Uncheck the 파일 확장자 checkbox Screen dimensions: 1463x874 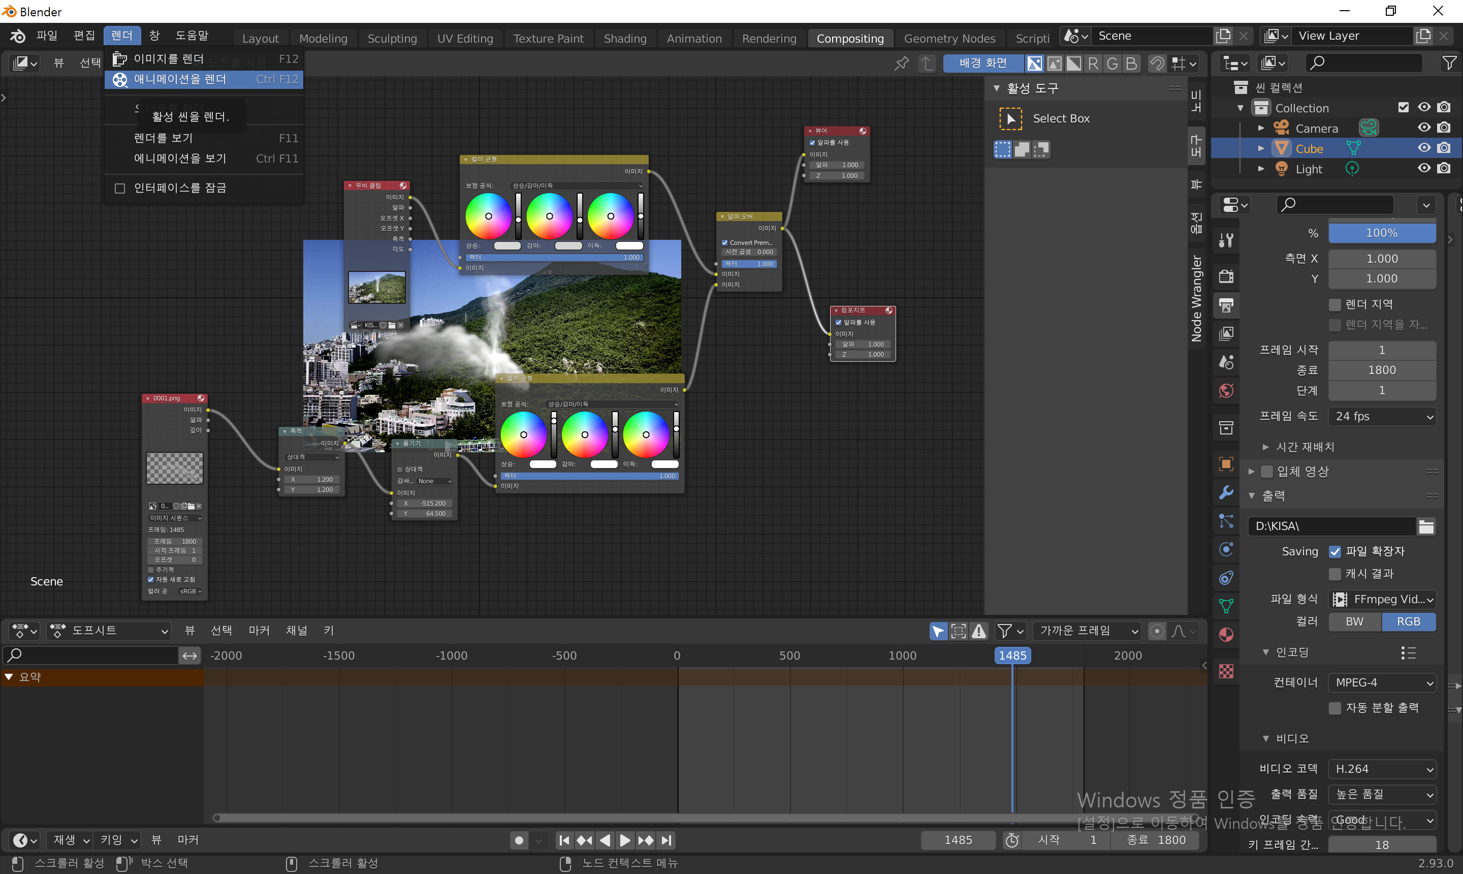(x=1335, y=552)
